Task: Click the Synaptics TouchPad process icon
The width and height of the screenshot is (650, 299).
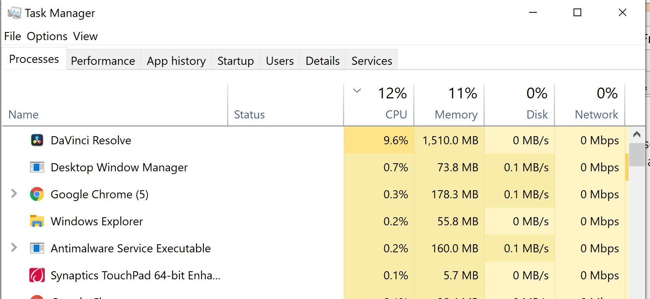Action: (37, 275)
